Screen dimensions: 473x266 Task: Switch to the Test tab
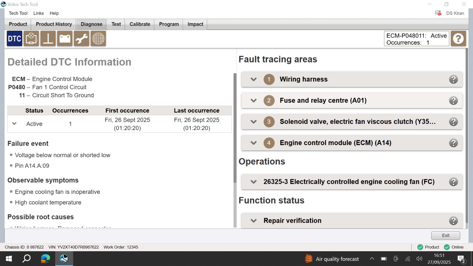coord(116,24)
